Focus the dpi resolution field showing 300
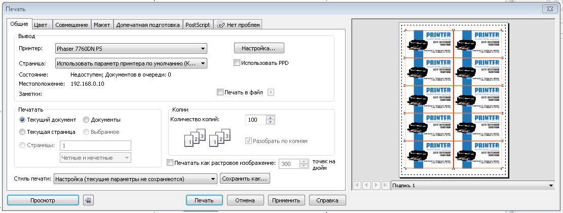 [x=289, y=163]
